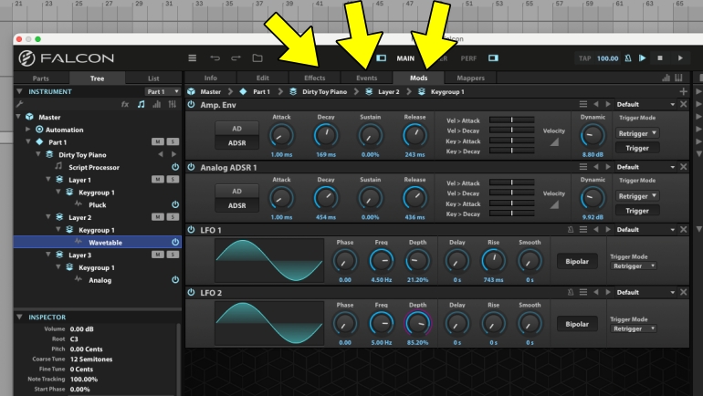
Task: Open the LFO 2 module menu icon
Action: [x=582, y=292]
